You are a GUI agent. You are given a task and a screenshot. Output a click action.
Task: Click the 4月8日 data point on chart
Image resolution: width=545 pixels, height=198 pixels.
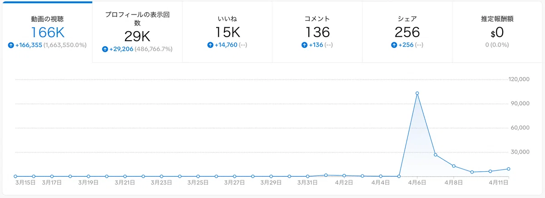pos(454,166)
